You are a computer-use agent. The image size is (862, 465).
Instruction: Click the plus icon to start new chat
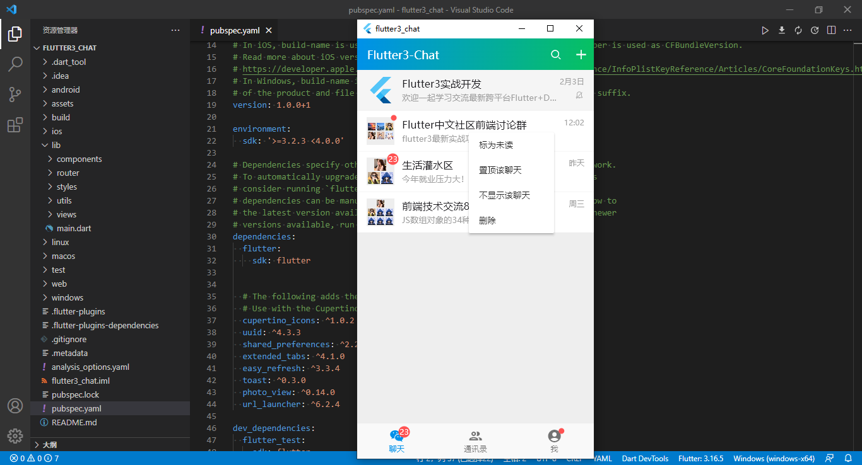581,55
